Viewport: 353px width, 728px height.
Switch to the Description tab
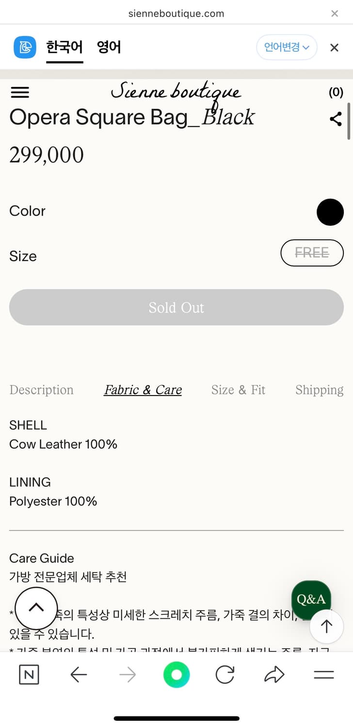tap(42, 390)
